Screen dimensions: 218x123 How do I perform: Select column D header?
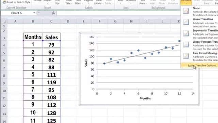[x=68, y=21]
